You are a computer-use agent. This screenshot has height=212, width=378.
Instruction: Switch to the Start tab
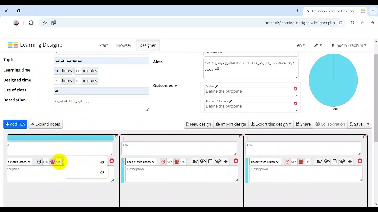click(103, 45)
